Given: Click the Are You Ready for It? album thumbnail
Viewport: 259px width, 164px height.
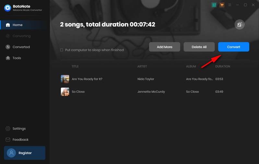Looking at the screenshot, I should pyautogui.click(x=65, y=79).
